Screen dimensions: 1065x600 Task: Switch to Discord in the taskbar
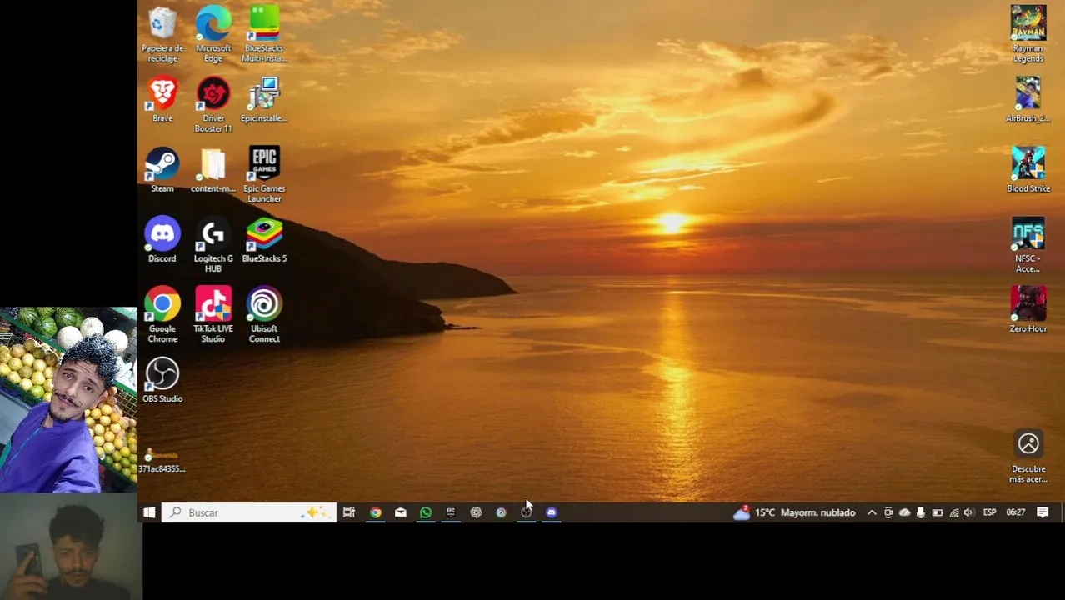[x=551, y=512]
